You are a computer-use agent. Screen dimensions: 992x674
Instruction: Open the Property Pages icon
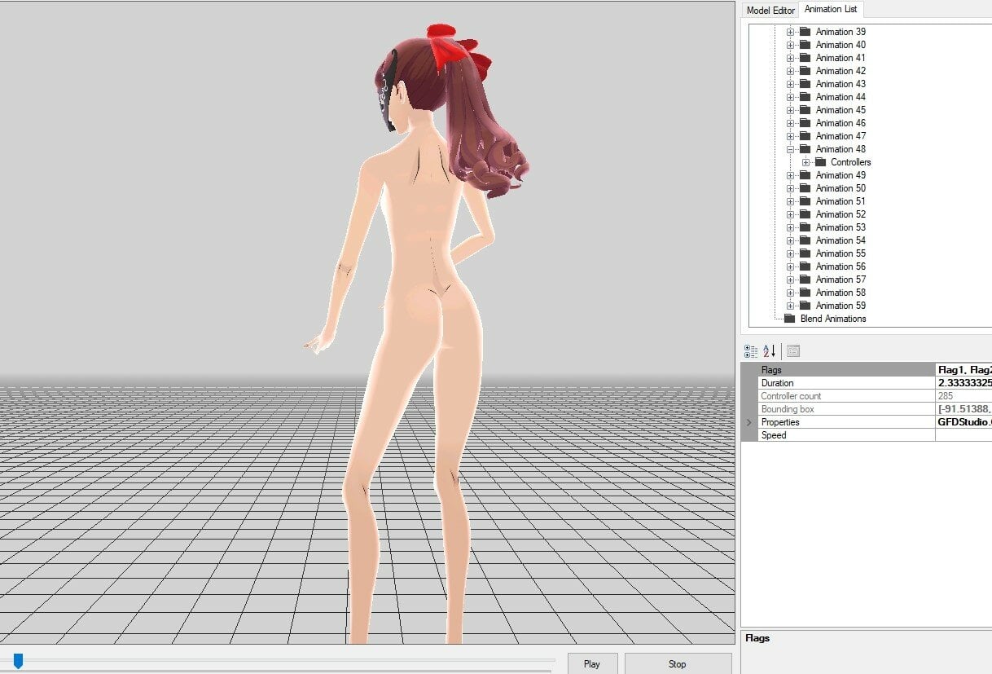[x=793, y=351]
